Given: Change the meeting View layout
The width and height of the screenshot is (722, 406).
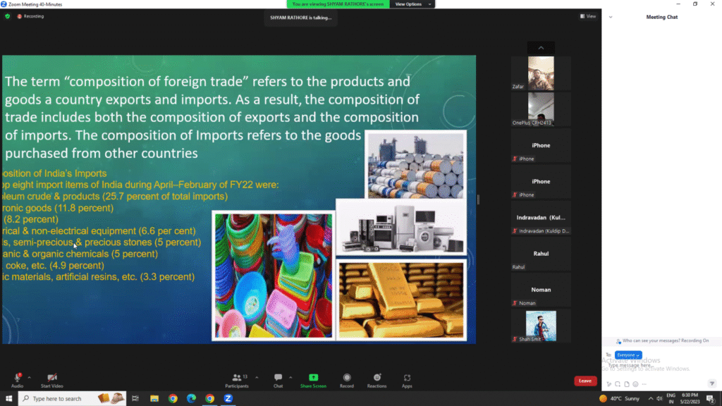Looking at the screenshot, I should [x=587, y=16].
